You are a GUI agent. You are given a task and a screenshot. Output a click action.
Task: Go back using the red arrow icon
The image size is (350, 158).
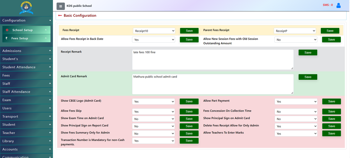click(60, 16)
